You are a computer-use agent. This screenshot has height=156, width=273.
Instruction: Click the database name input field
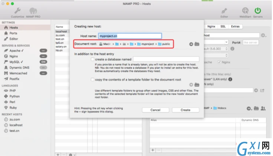pyautogui.click(x=166, y=59)
